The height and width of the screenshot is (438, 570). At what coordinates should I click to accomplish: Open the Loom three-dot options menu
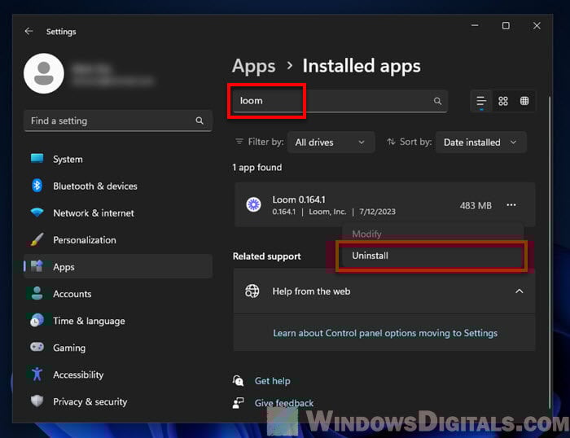pyautogui.click(x=511, y=205)
